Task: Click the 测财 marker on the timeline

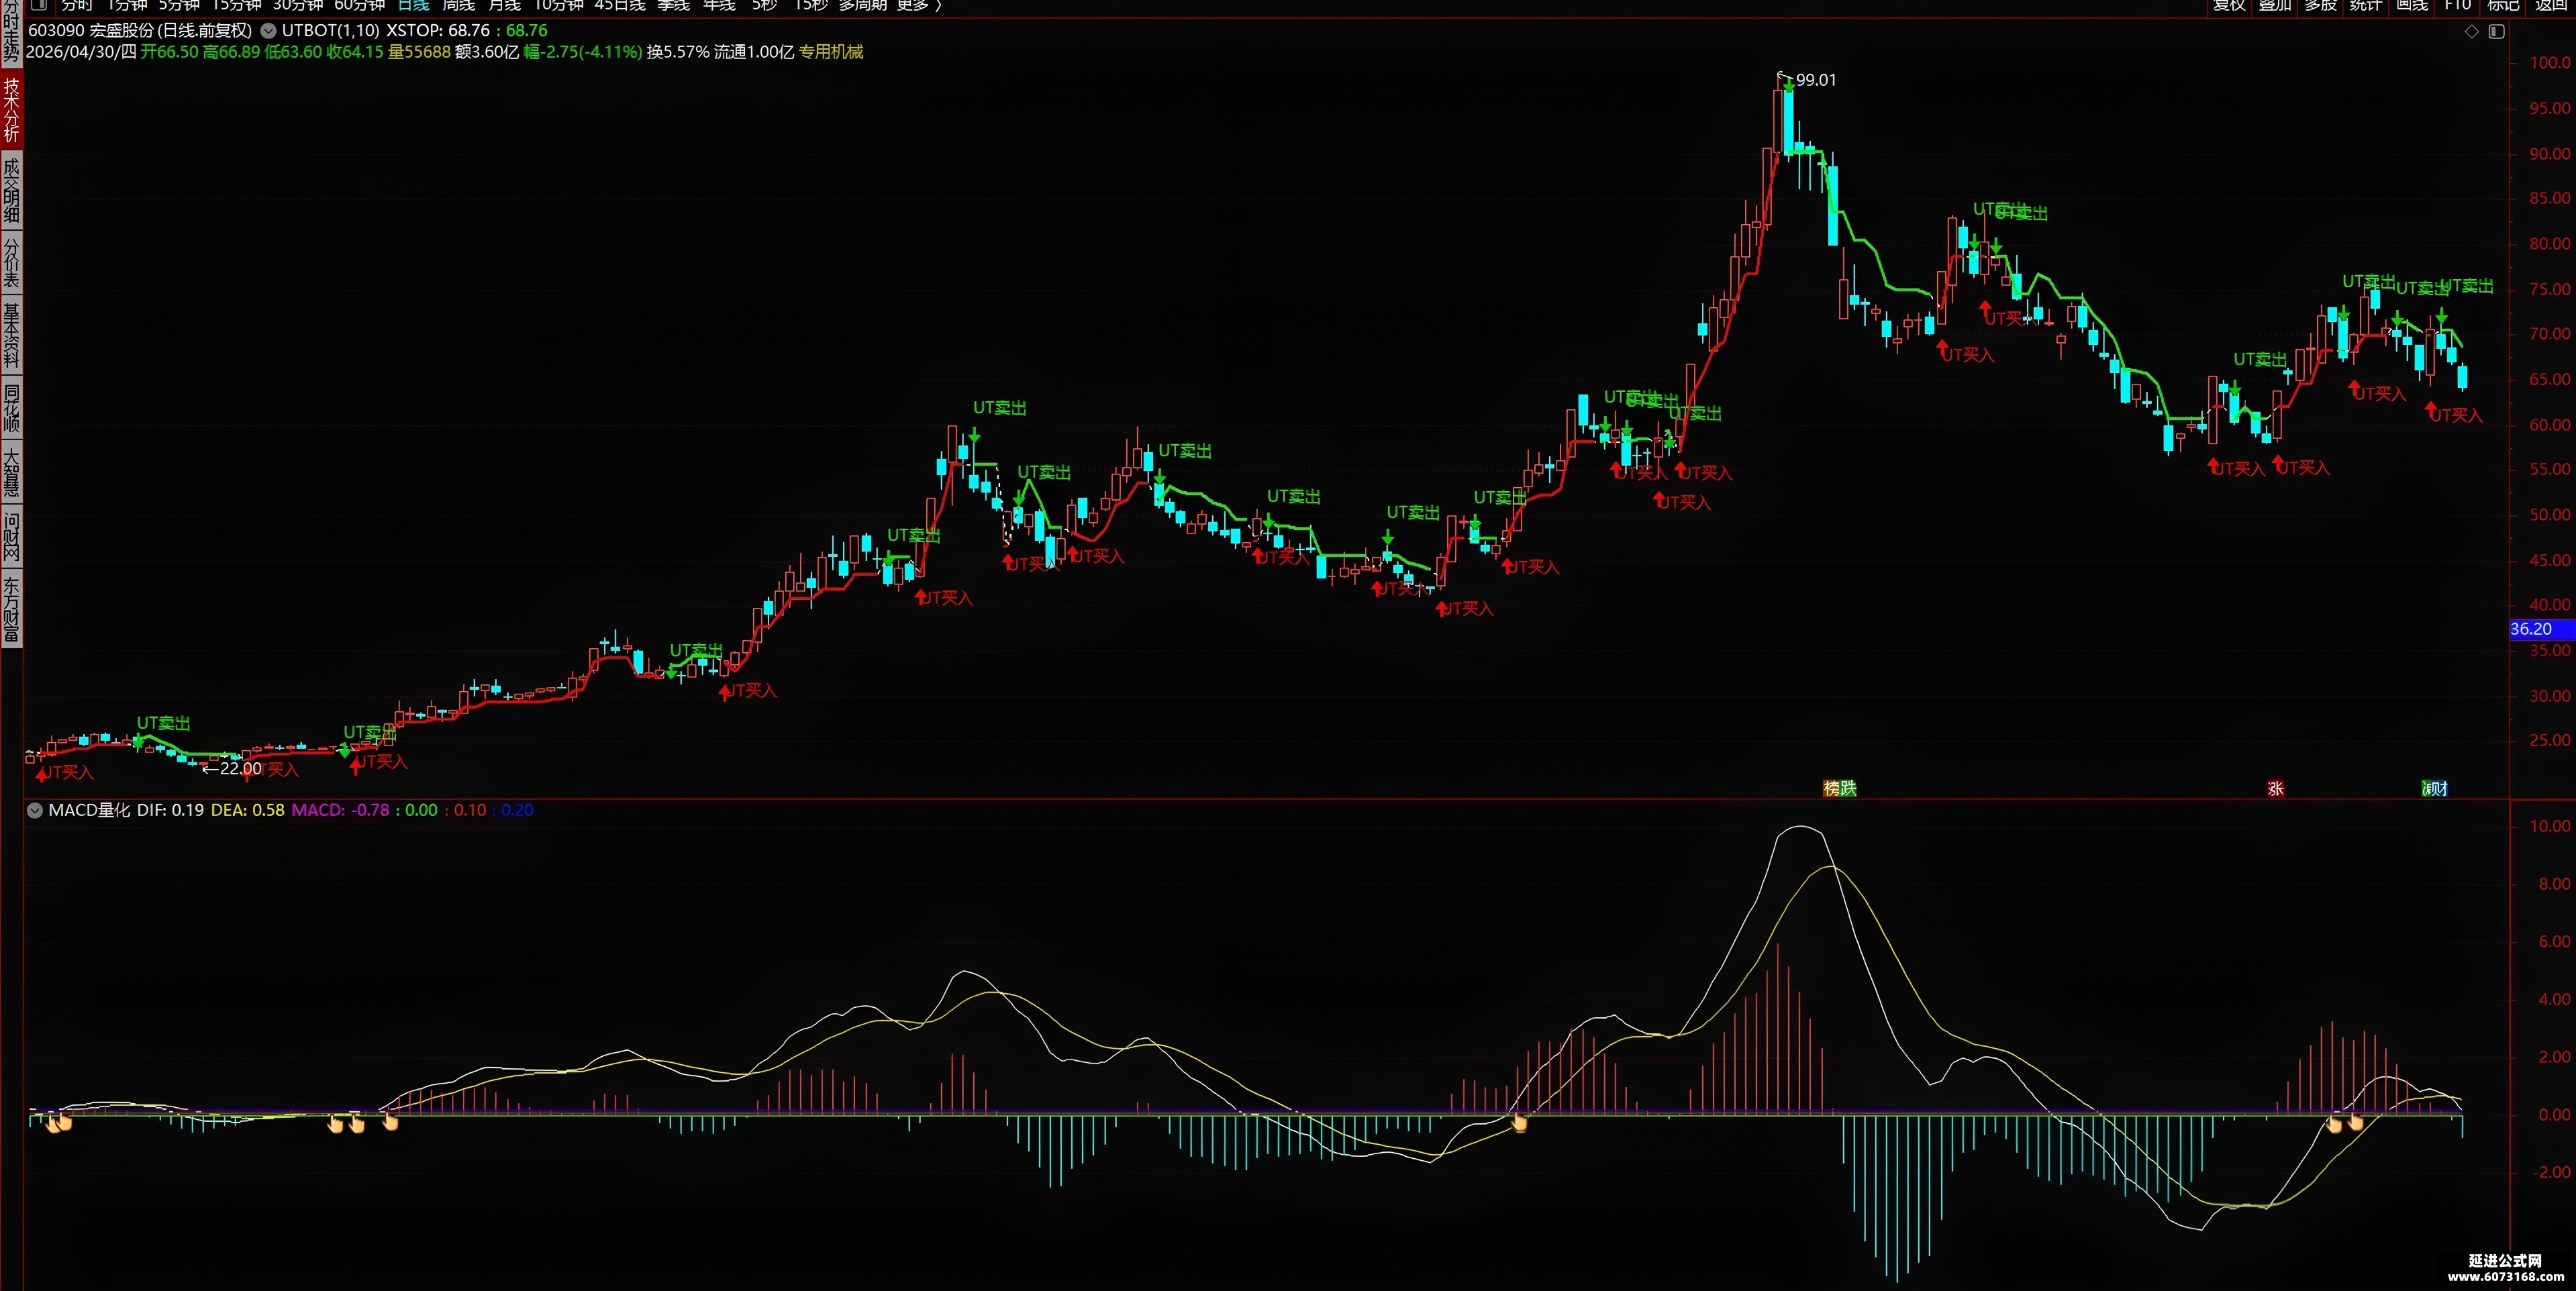Action: tap(2434, 788)
